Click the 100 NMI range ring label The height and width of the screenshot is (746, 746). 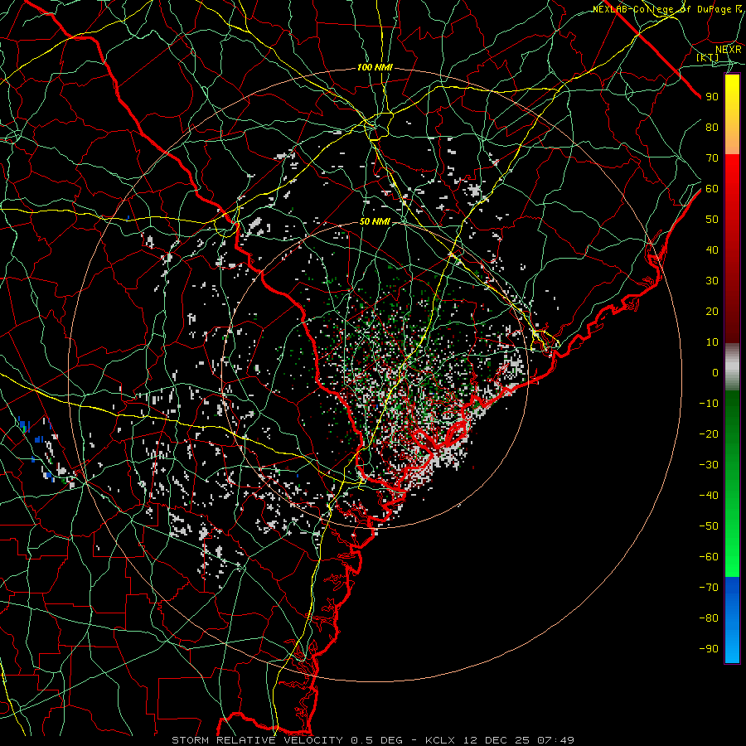pyautogui.click(x=375, y=68)
